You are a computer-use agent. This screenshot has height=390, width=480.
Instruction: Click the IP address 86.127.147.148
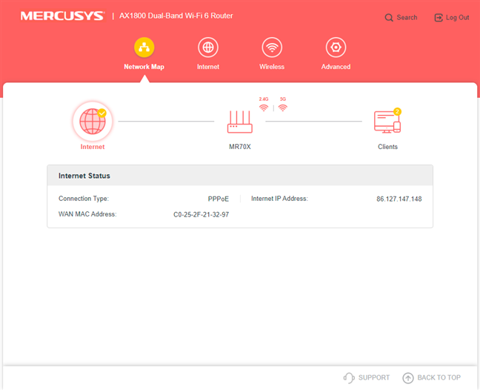tap(399, 199)
